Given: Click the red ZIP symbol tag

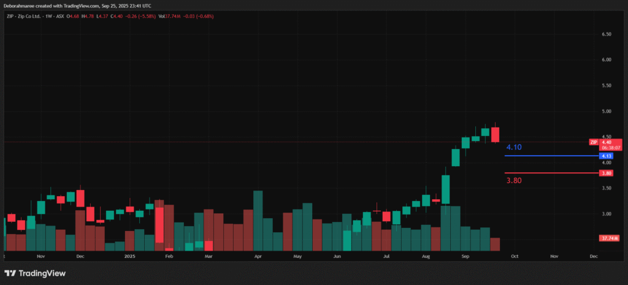Looking at the screenshot, I should [593, 142].
